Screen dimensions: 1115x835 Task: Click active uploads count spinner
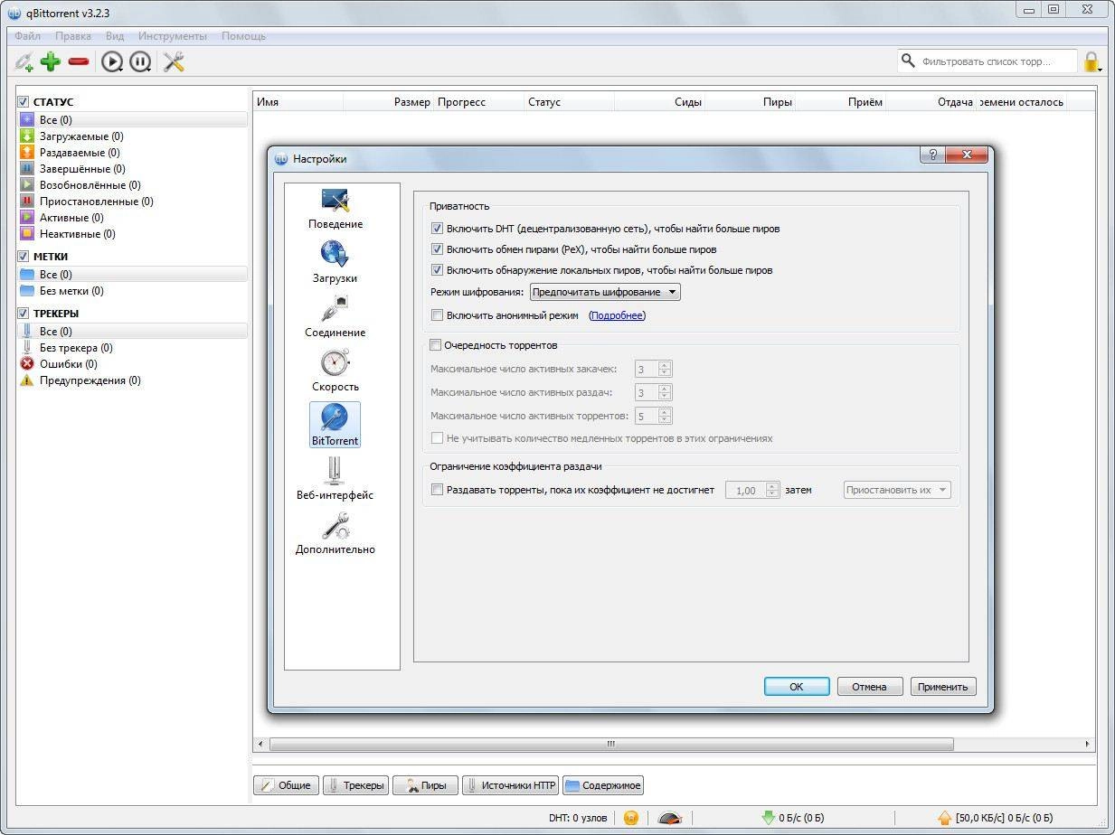[654, 392]
